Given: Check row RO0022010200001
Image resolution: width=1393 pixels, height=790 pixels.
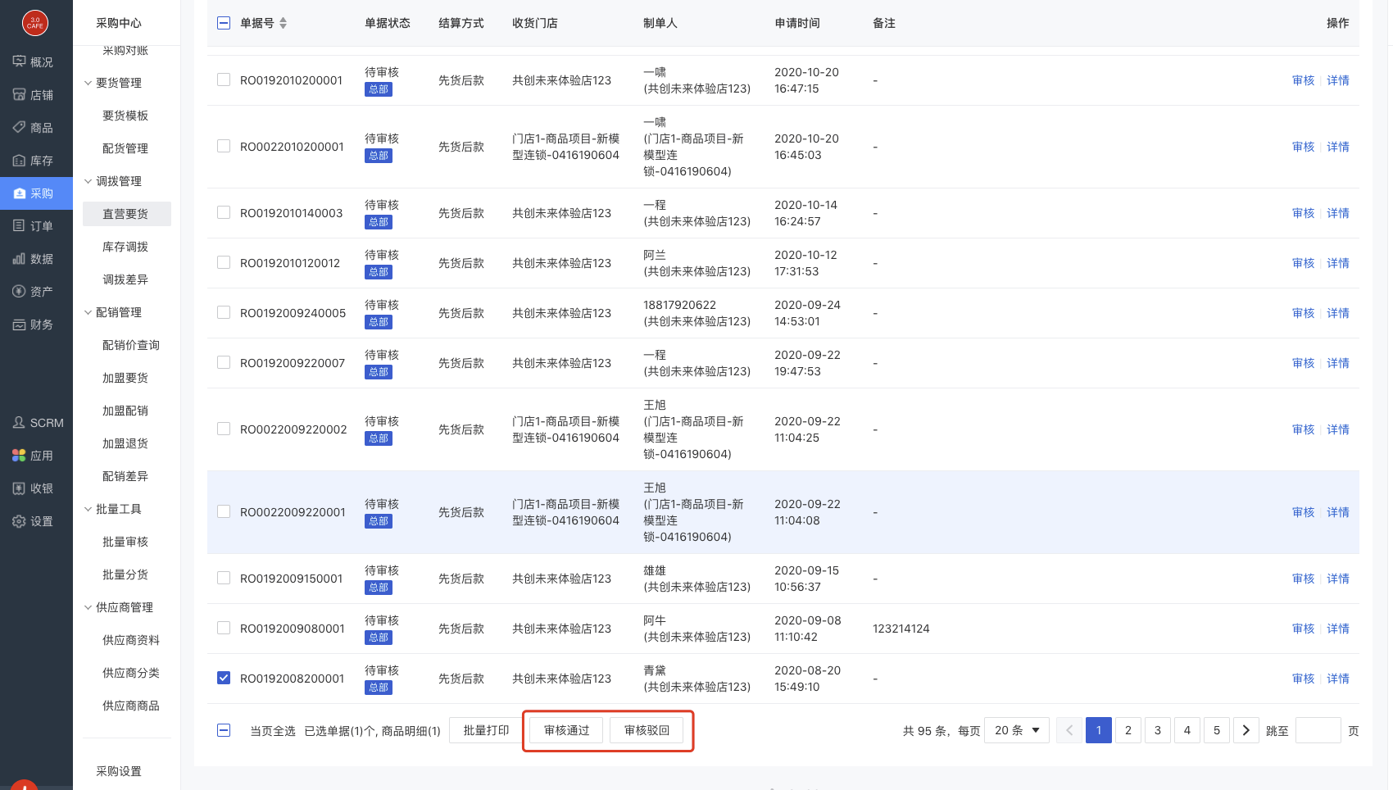Looking at the screenshot, I should pyautogui.click(x=224, y=146).
